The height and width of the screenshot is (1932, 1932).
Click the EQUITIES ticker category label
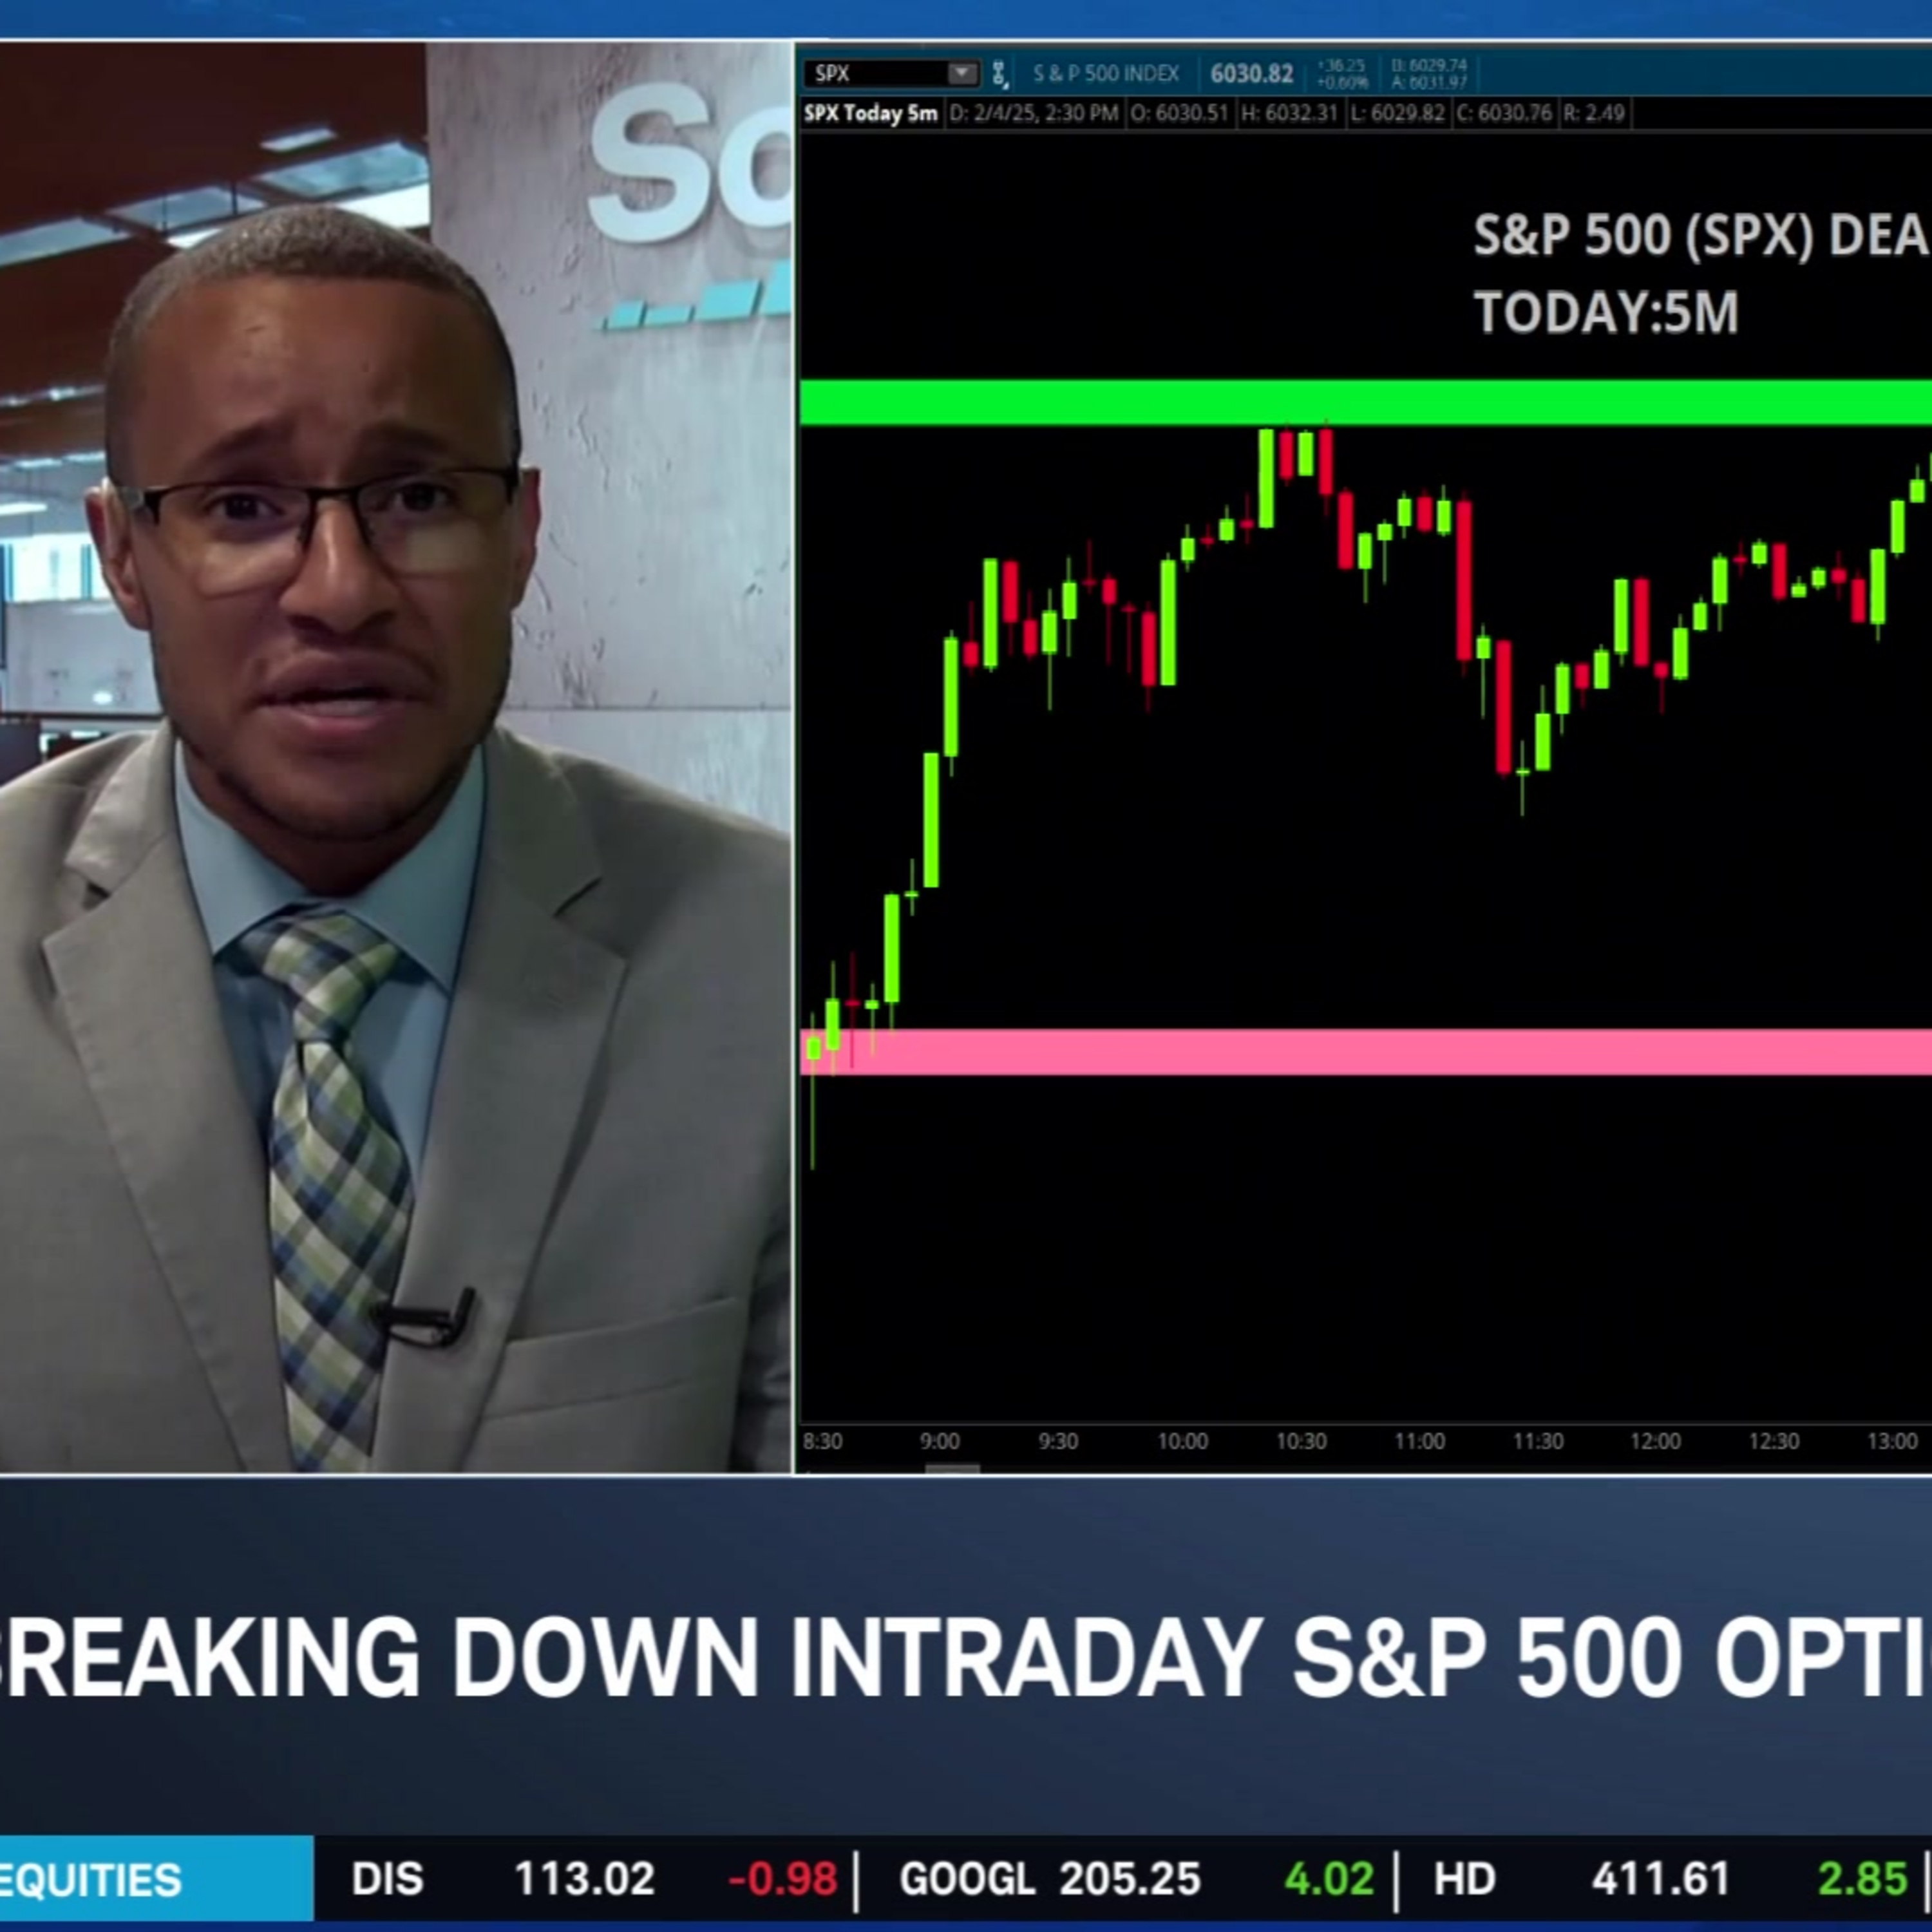tap(91, 1879)
